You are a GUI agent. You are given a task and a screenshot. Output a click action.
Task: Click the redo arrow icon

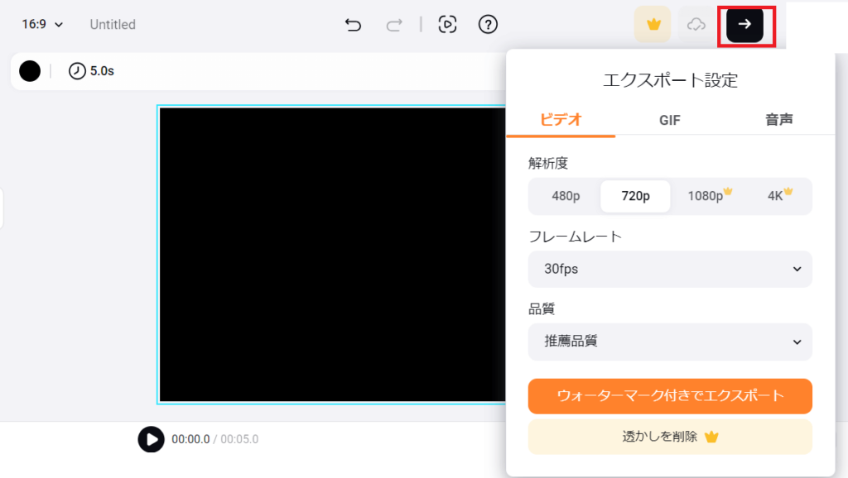(x=394, y=24)
